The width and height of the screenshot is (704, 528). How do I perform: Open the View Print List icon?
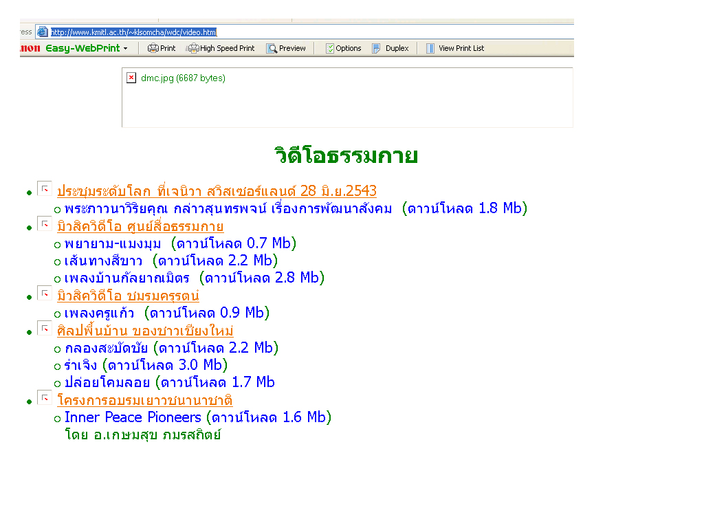[x=430, y=48]
